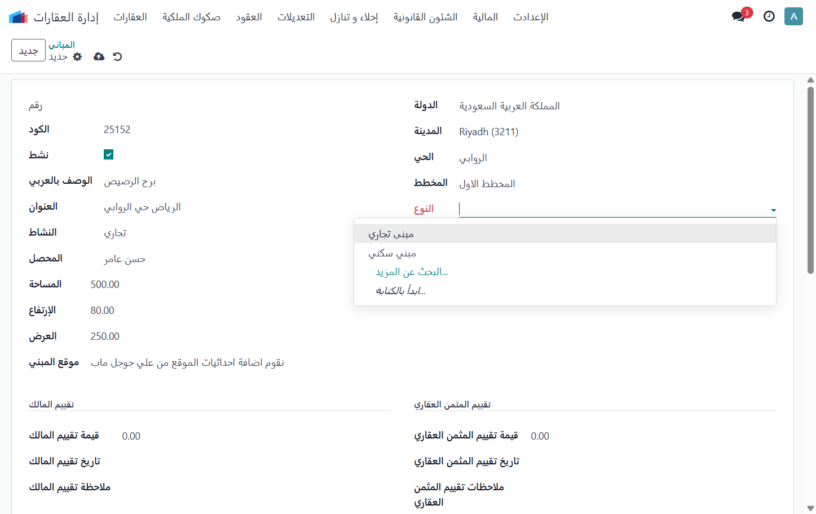Edit the المساحة value 500.00

click(x=105, y=285)
